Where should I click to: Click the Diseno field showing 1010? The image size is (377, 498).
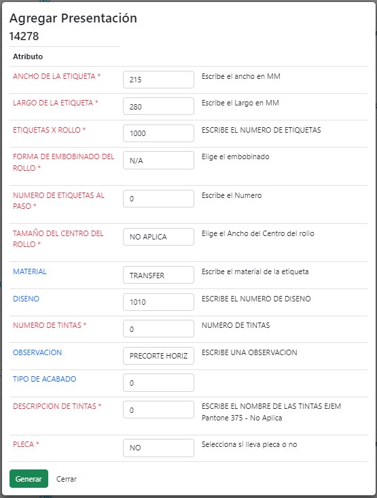click(158, 301)
